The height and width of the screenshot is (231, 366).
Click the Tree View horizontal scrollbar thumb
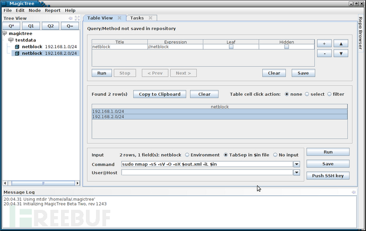[43, 183]
